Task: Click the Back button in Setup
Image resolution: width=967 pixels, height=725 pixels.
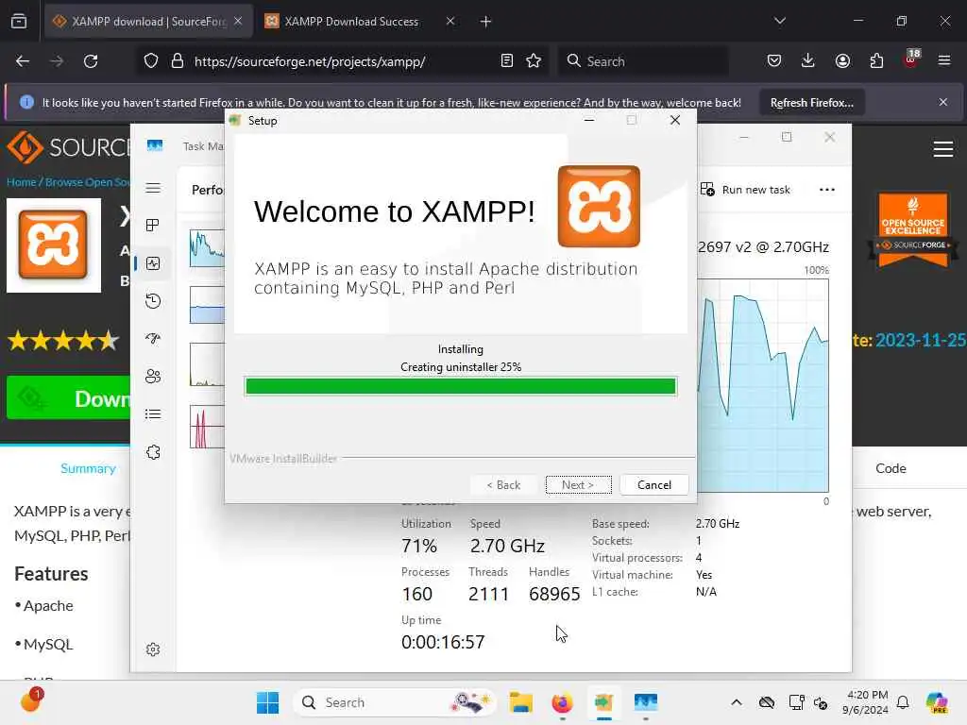Action: coord(503,484)
